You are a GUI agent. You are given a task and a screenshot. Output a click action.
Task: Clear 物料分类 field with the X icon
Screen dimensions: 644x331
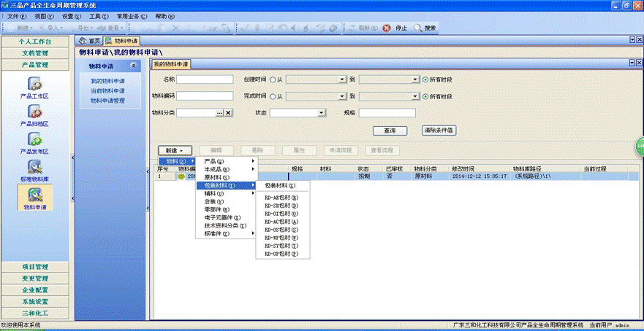tap(228, 113)
